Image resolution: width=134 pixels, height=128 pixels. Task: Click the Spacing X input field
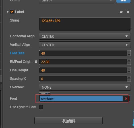(x=83, y=79)
